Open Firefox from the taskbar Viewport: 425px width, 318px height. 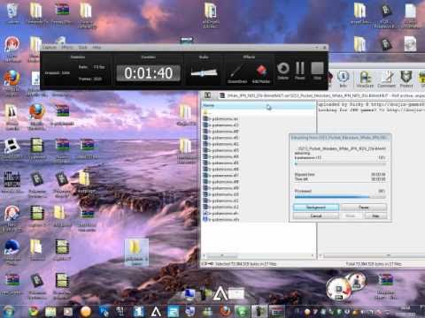pyautogui.click(x=225, y=311)
